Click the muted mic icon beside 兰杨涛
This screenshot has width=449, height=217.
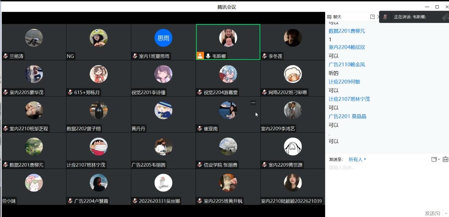coord(6,56)
